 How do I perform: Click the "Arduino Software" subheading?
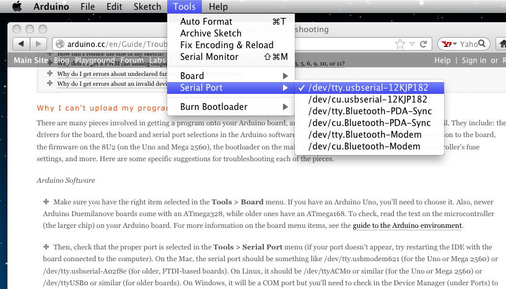pos(66,180)
